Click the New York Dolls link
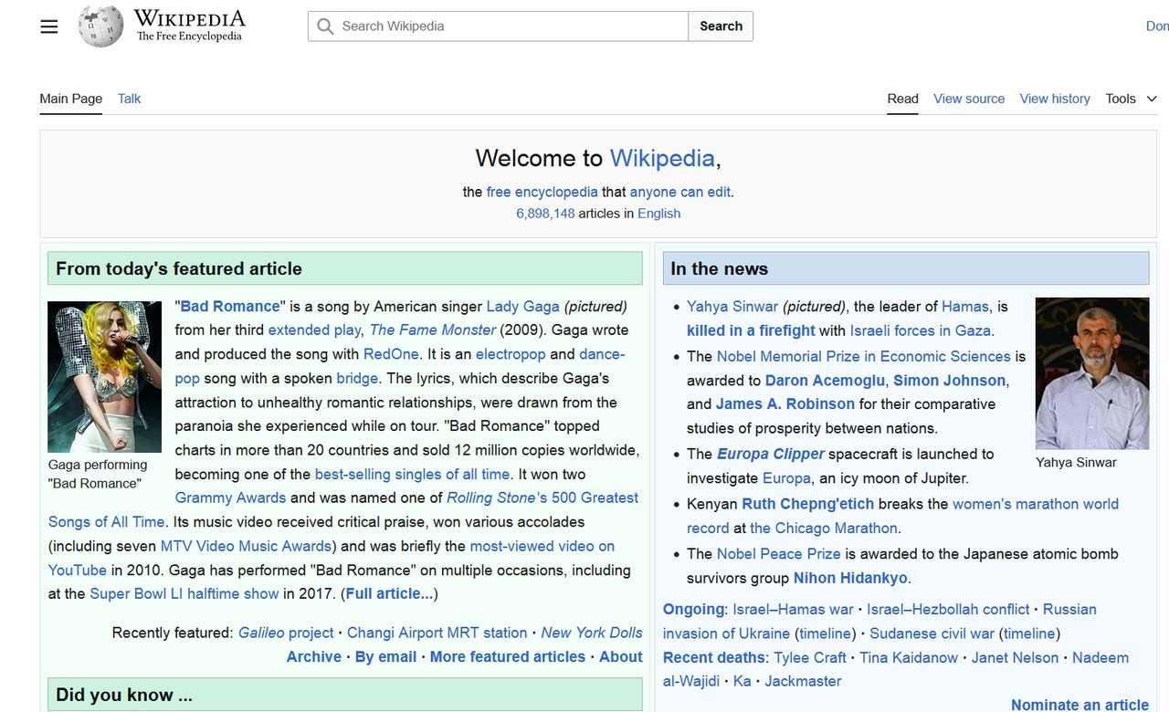This screenshot has width=1169, height=712. (x=592, y=633)
